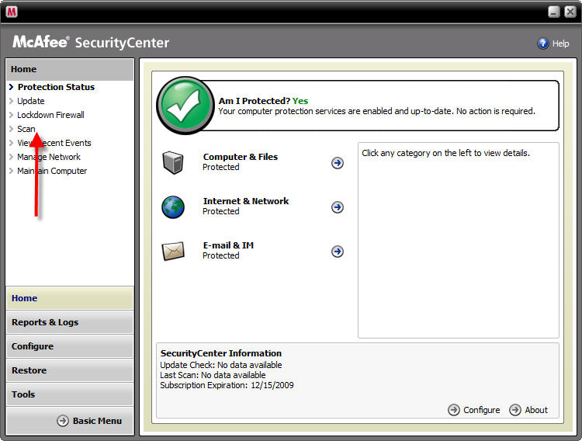
Task: Expand Internet & Network details with arrow button
Action: (337, 207)
